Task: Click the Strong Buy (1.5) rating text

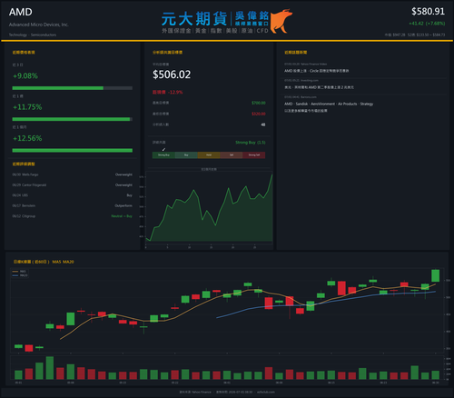Action: pos(251,143)
